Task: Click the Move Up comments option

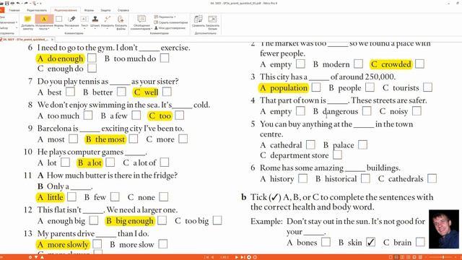Action: 165,17
